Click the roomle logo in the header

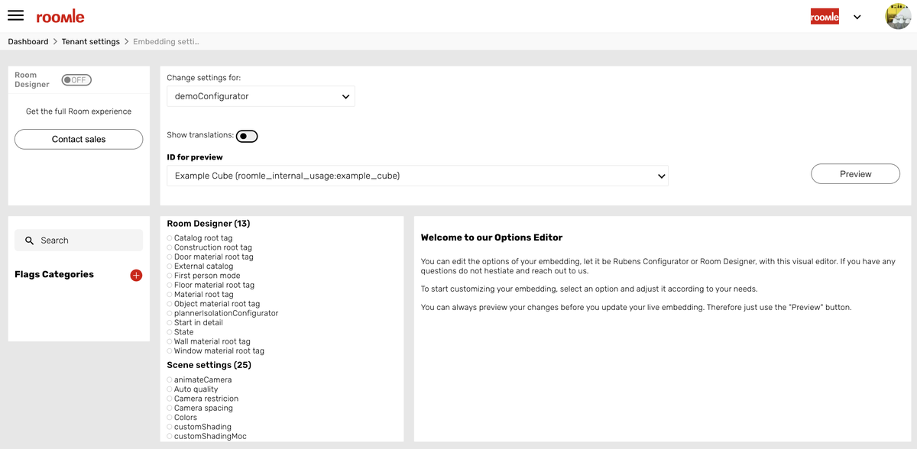60,15
